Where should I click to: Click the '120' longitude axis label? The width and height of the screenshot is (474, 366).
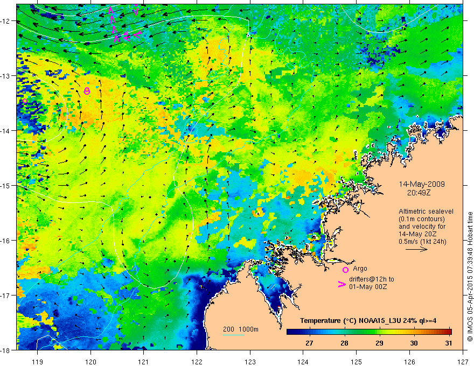pyautogui.click(x=90, y=362)
